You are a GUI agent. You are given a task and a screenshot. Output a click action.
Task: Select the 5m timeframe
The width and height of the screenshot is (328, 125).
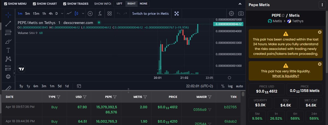[27, 13]
